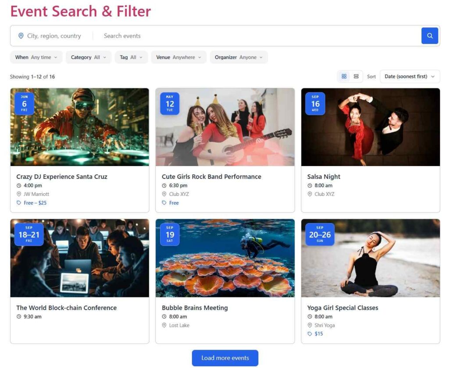The image size is (449, 368).
Task: Open the Tag All filter
Action: point(131,57)
